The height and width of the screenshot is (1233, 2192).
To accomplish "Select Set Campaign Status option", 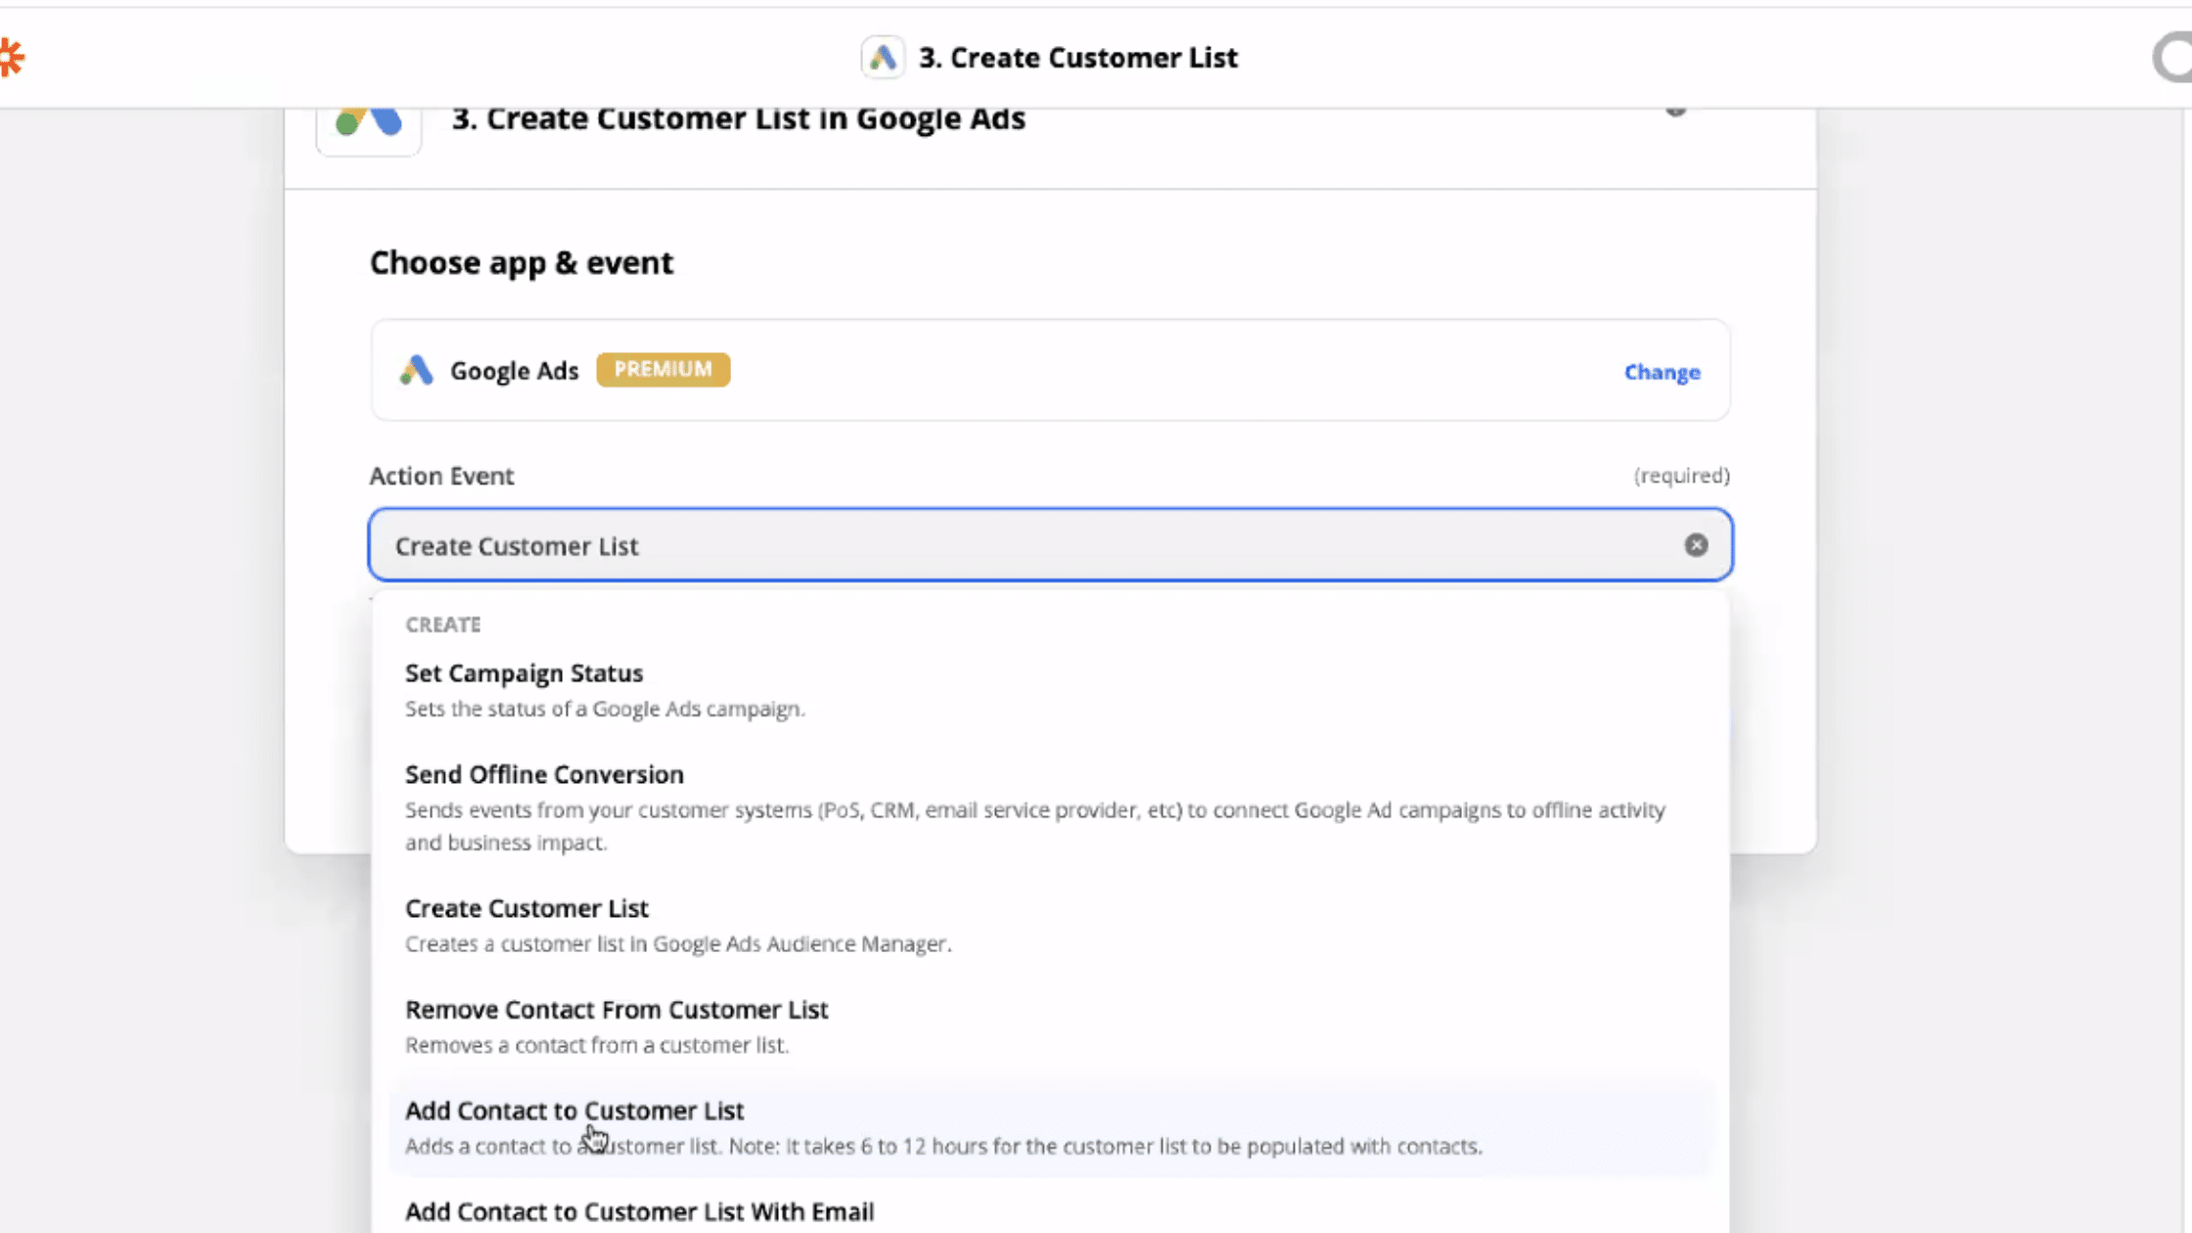I will coord(1050,690).
